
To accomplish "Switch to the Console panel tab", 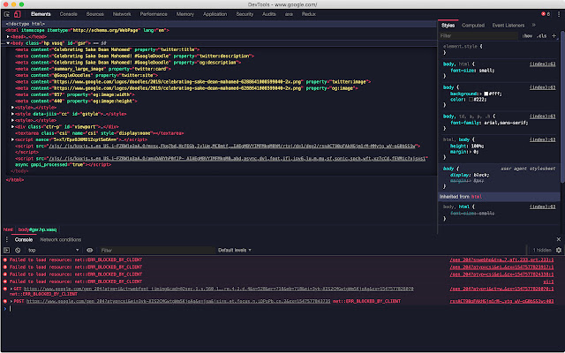I will [69, 14].
